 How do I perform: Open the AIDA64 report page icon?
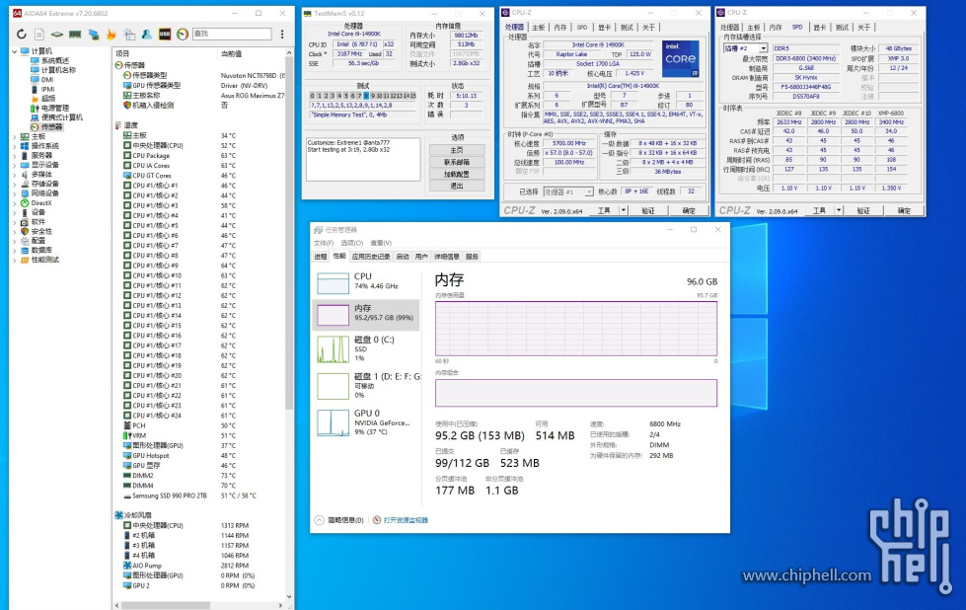[x=39, y=35]
